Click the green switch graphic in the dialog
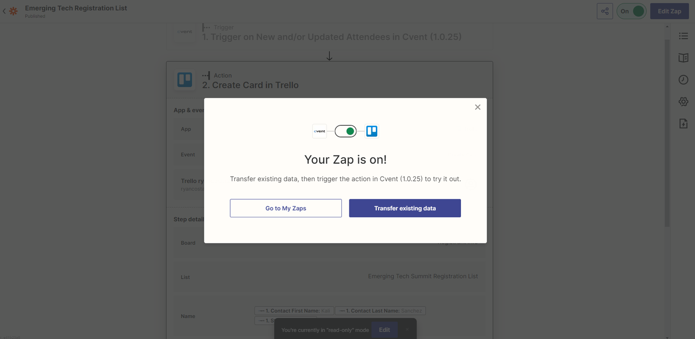Image resolution: width=695 pixels, height=339 pixels. (345, 131)
